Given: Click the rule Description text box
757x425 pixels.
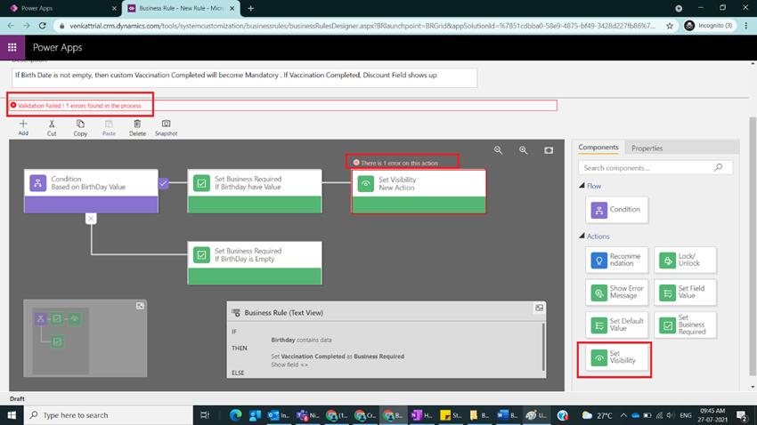Looking at the screenshot, I should point(244,77).
